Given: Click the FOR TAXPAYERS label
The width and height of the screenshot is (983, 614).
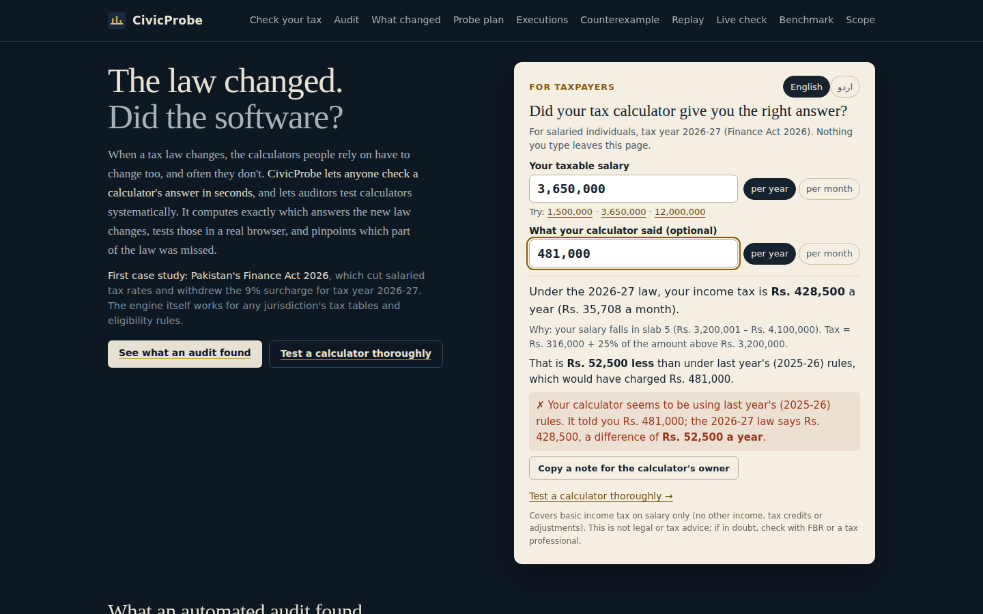Looking at the screenshot, I should (x=572, y=87).
